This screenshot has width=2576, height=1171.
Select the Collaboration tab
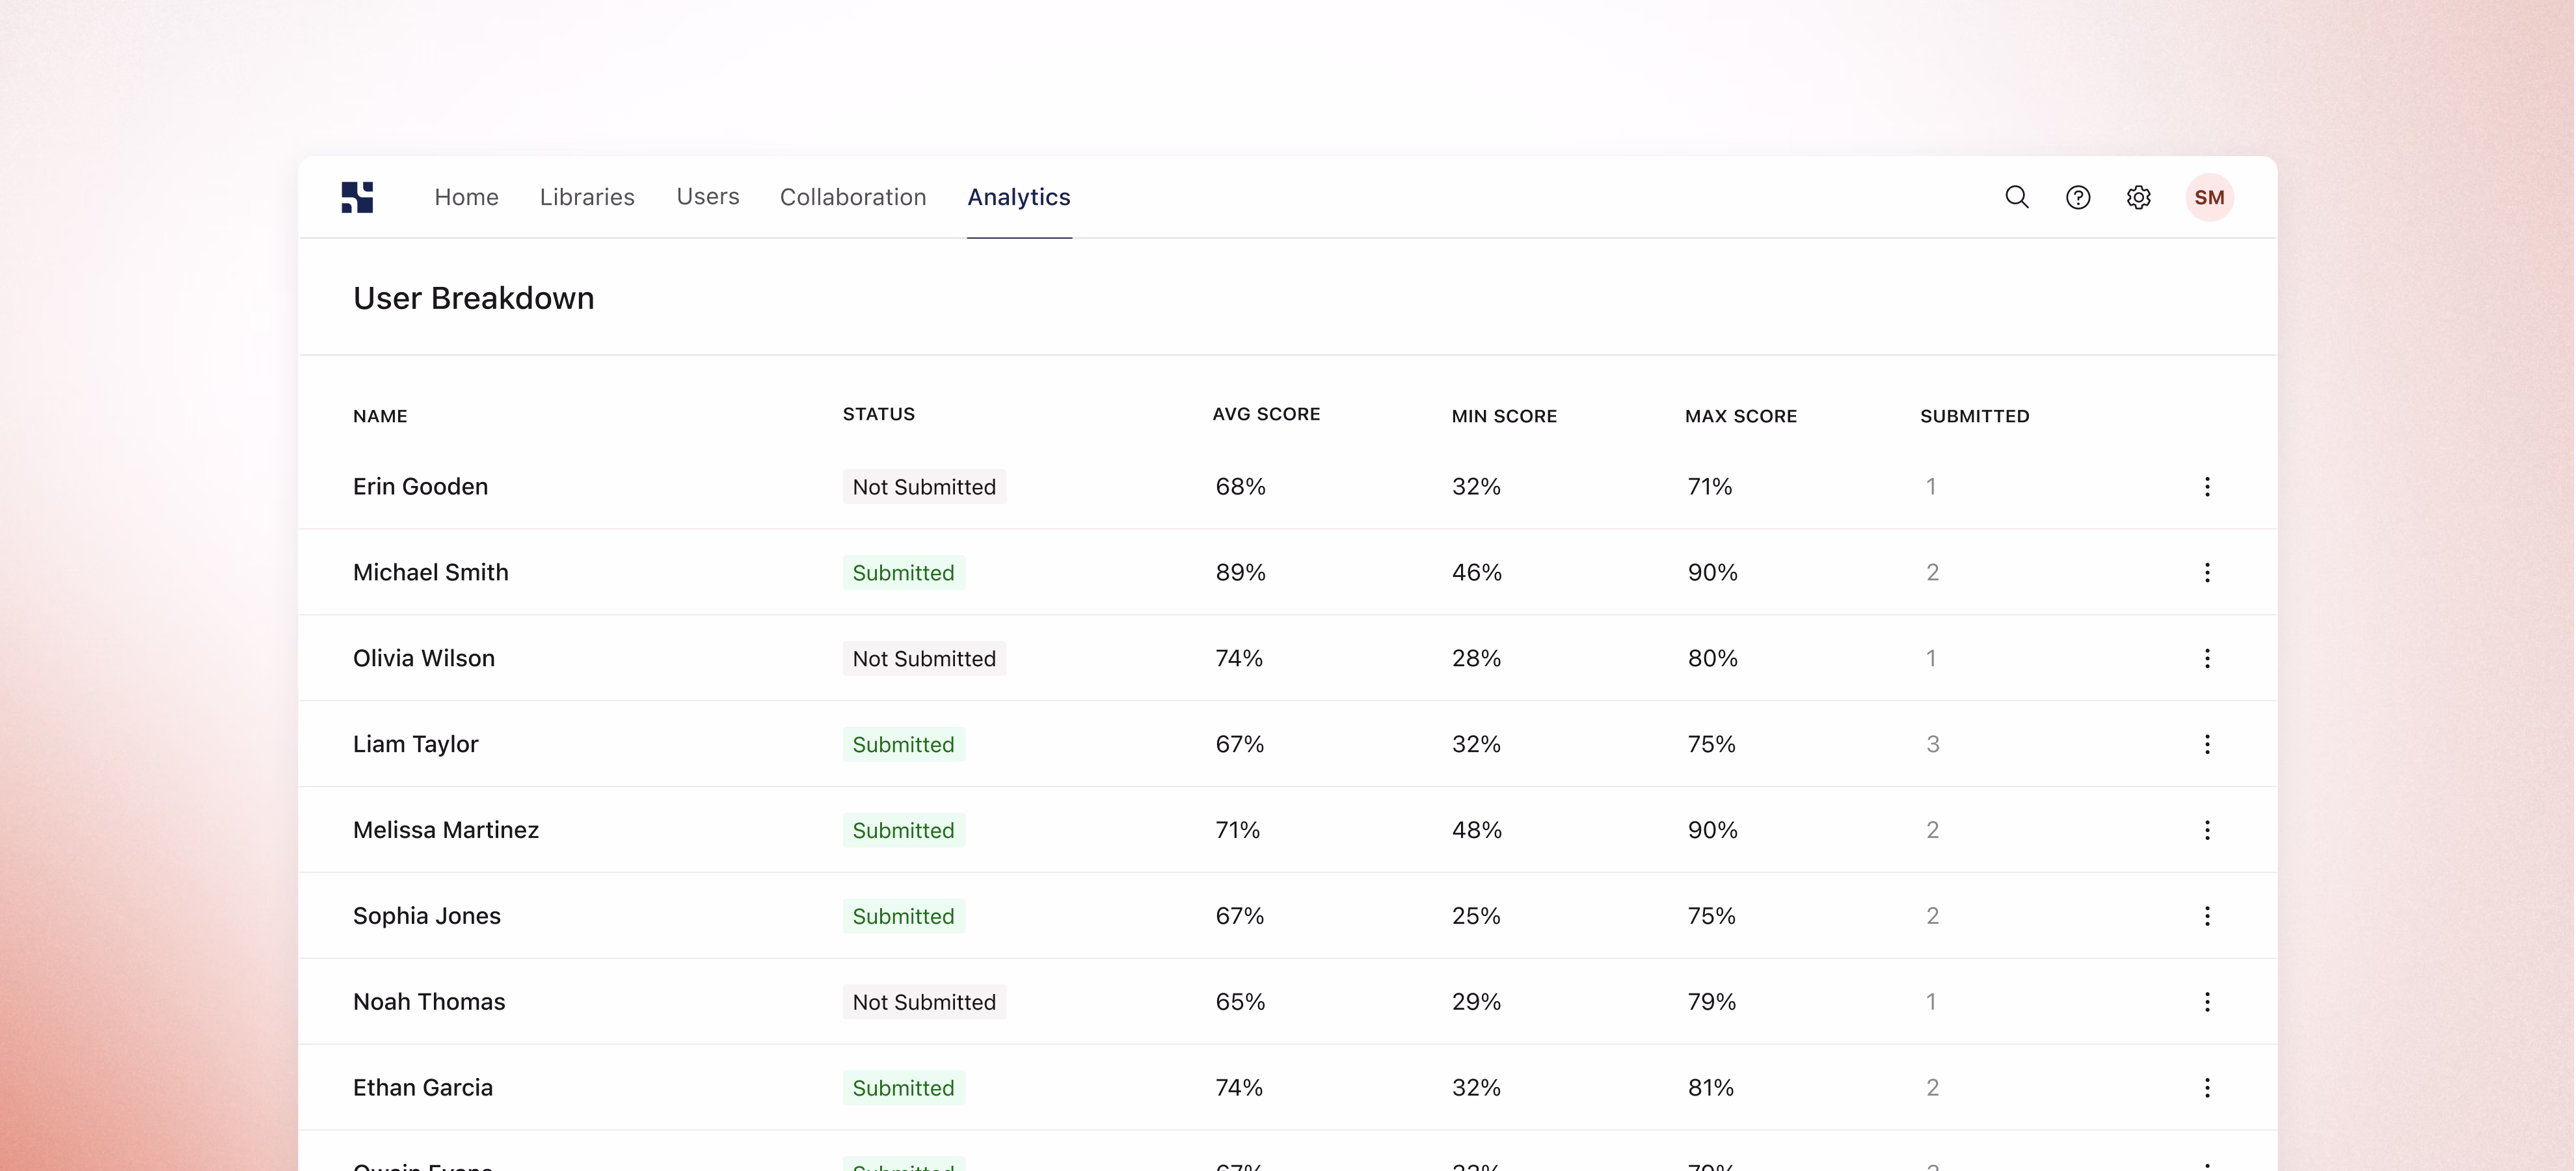point(853,197)
